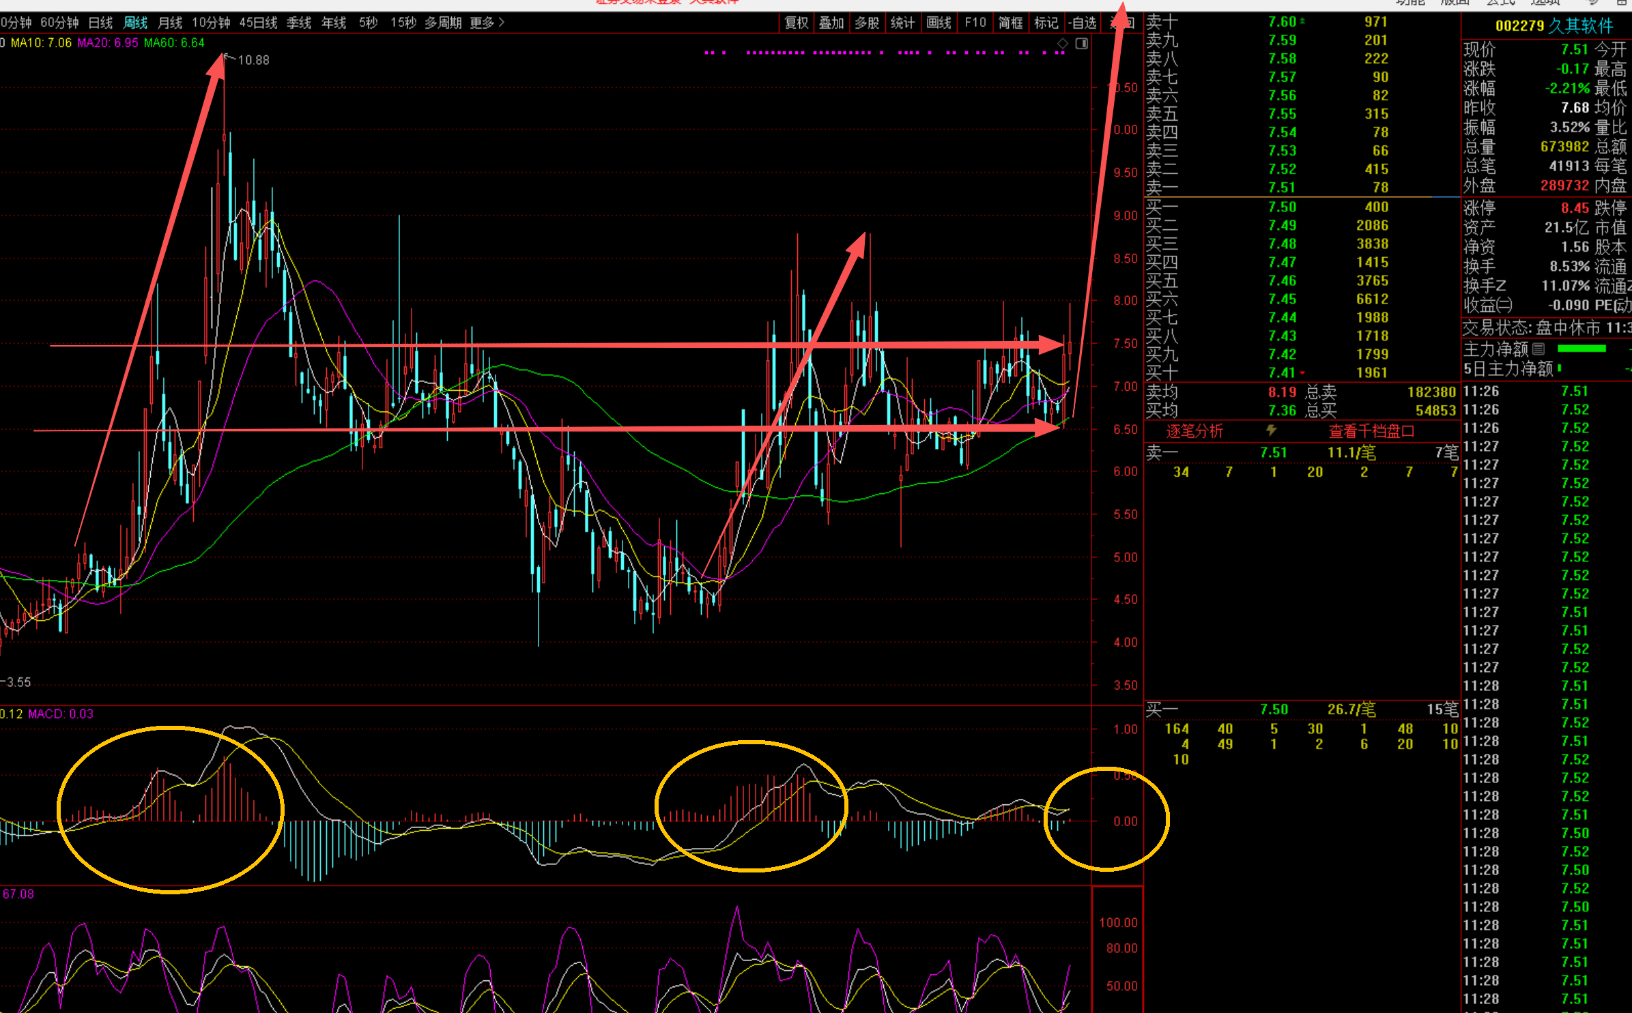1632x1013 pixels.
Task: Open the 逐笔分析 link
Action: tap(1194, 431)
